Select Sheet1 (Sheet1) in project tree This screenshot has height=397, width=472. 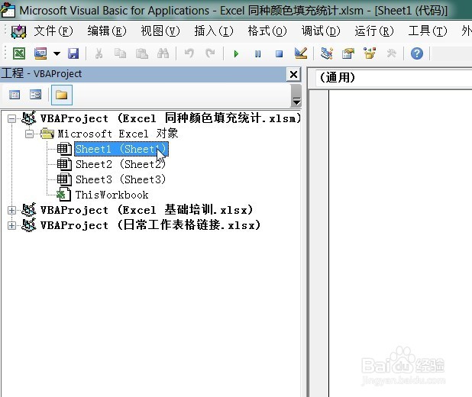point(121,149)
